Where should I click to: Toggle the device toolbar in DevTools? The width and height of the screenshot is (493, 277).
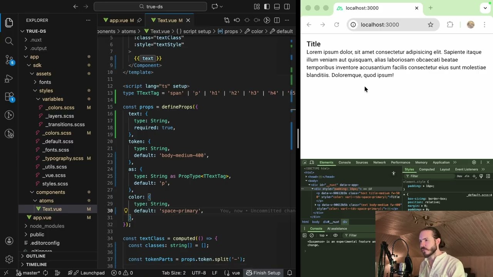point(312,162)
